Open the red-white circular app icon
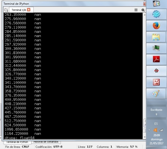 156,71
